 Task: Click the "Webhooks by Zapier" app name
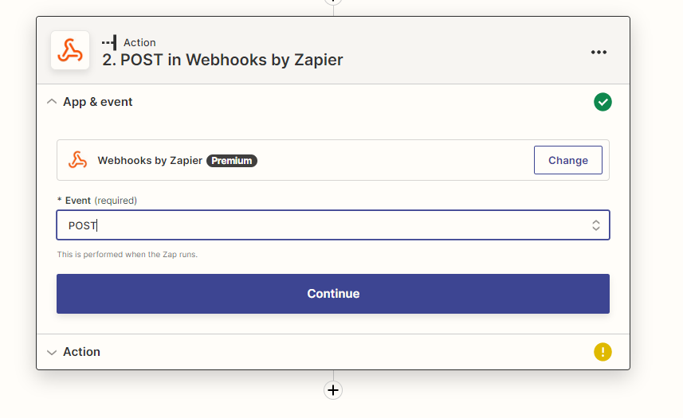(150, 161)
